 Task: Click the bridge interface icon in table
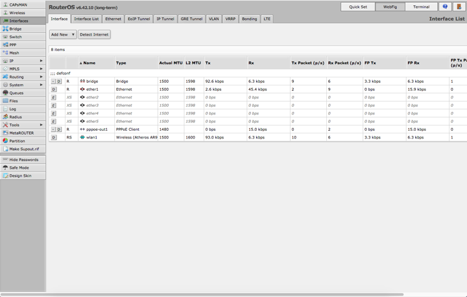point(82,82)
